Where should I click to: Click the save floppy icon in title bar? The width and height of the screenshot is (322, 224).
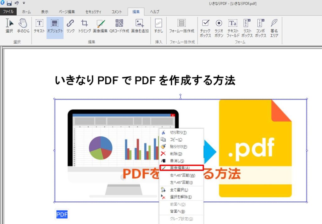(x=9, y=3)
